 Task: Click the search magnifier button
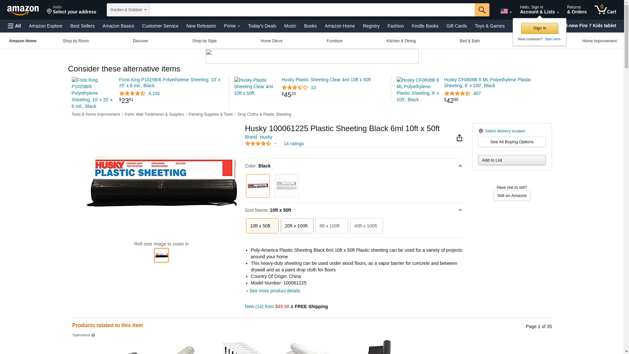pos(482,10)
